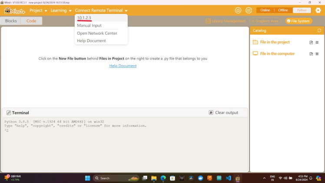Click the feedback edit icon in top bar

(x=249, y=10)
